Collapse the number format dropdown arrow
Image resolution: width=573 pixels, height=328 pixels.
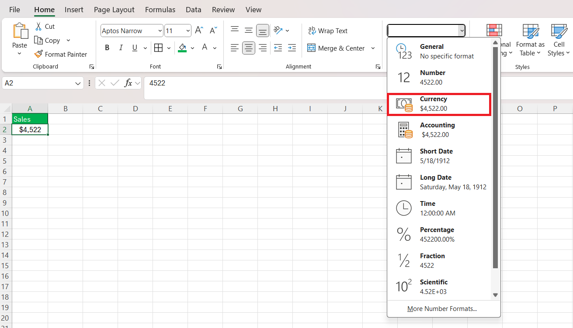(x=461, y=31)
